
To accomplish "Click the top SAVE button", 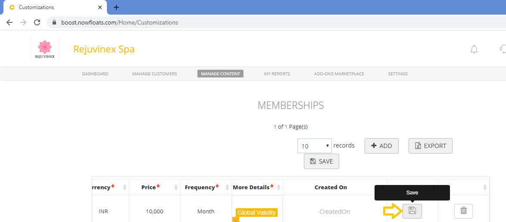I will 322,161.
